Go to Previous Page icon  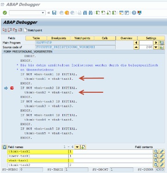(x=103, y=13)
